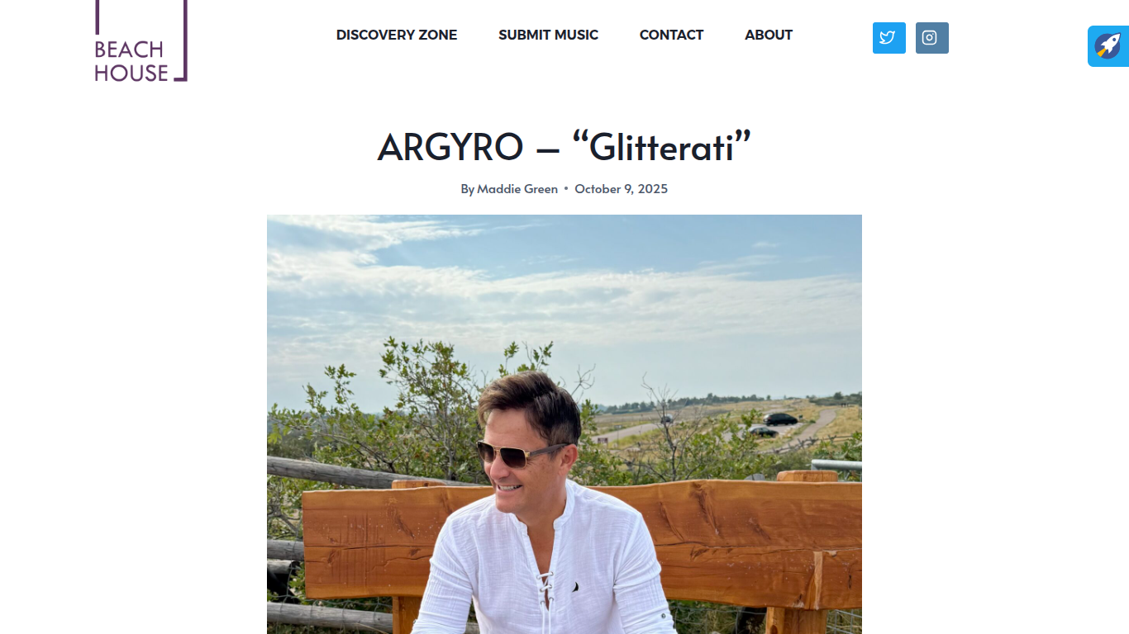
Task: Open the Contact menu item
Action: point(671,35)
